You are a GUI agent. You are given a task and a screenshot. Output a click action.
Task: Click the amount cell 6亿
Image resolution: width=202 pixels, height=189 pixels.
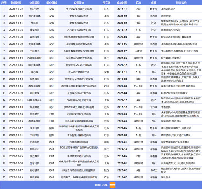[153, 121]
